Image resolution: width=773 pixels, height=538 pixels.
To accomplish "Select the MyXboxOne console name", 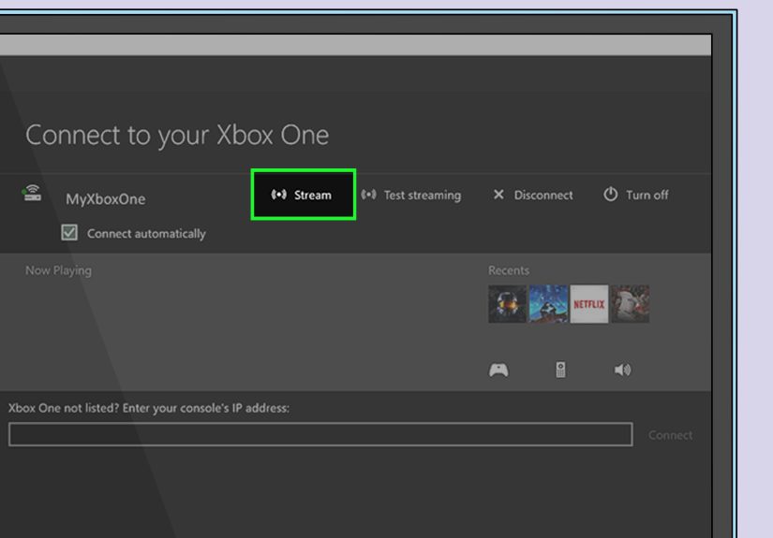I will [106, 199].
